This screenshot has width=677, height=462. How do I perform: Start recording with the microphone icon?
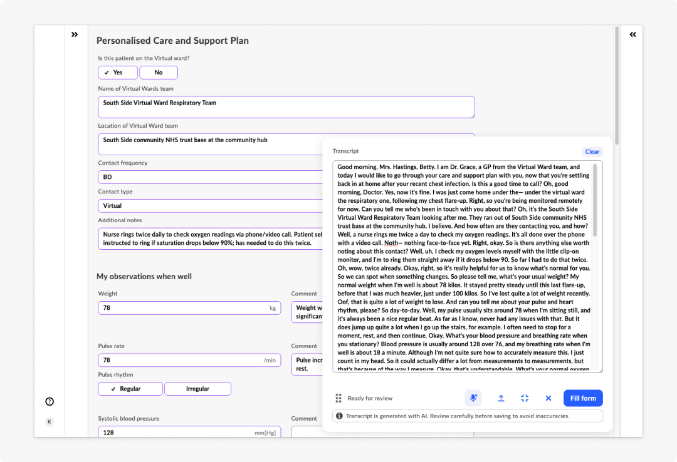point(473,398)
